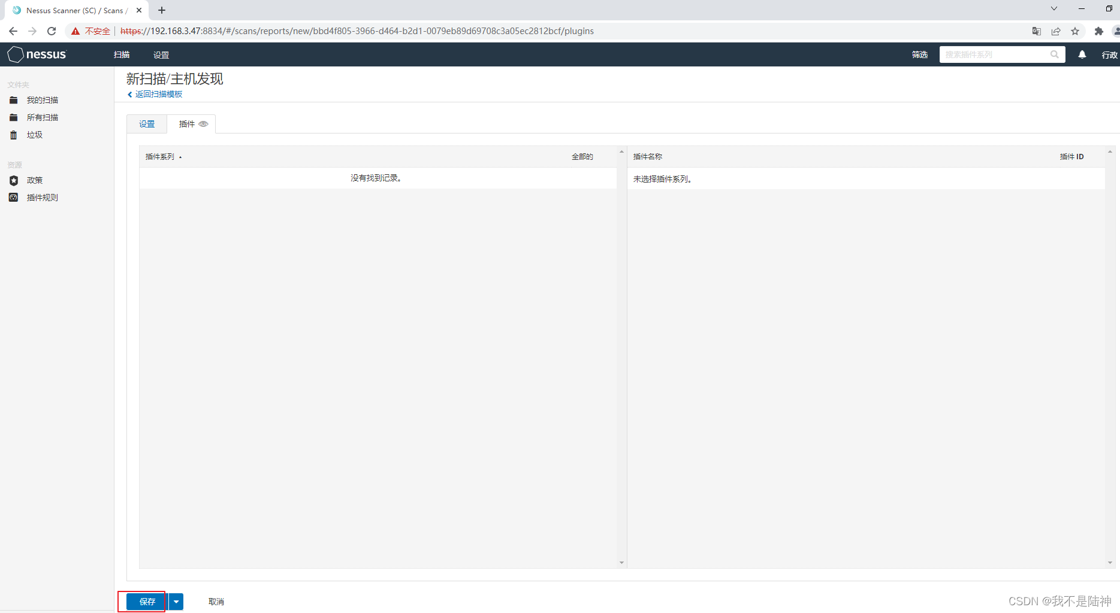The image size is (1120, 613).
Task: Click the 不安全 security warning
Action: [x=91, y=31]
